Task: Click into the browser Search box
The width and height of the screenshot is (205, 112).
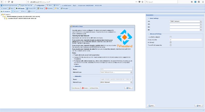Action: click(161, 2)
